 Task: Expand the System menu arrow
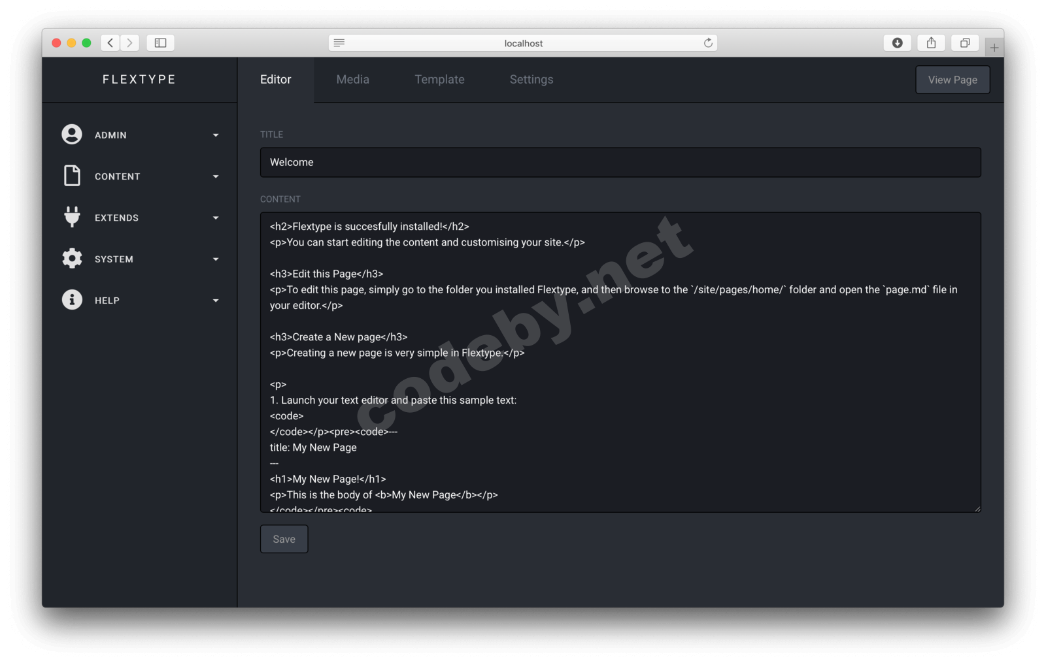(x=216, y=259)
